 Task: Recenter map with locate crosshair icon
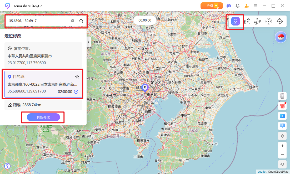282,136
